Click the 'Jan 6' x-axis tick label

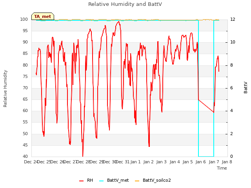[x=200, y=162]
